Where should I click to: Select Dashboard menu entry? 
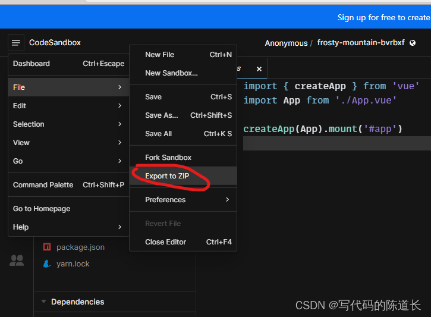[x=68, y=64]
